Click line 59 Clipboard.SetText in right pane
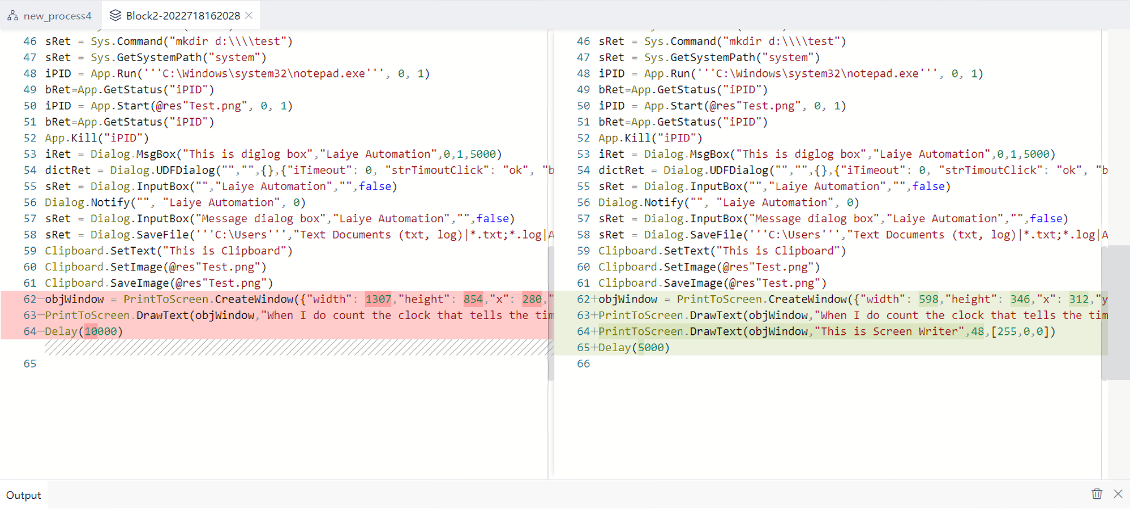1130x509 pixels. (722, 251)
